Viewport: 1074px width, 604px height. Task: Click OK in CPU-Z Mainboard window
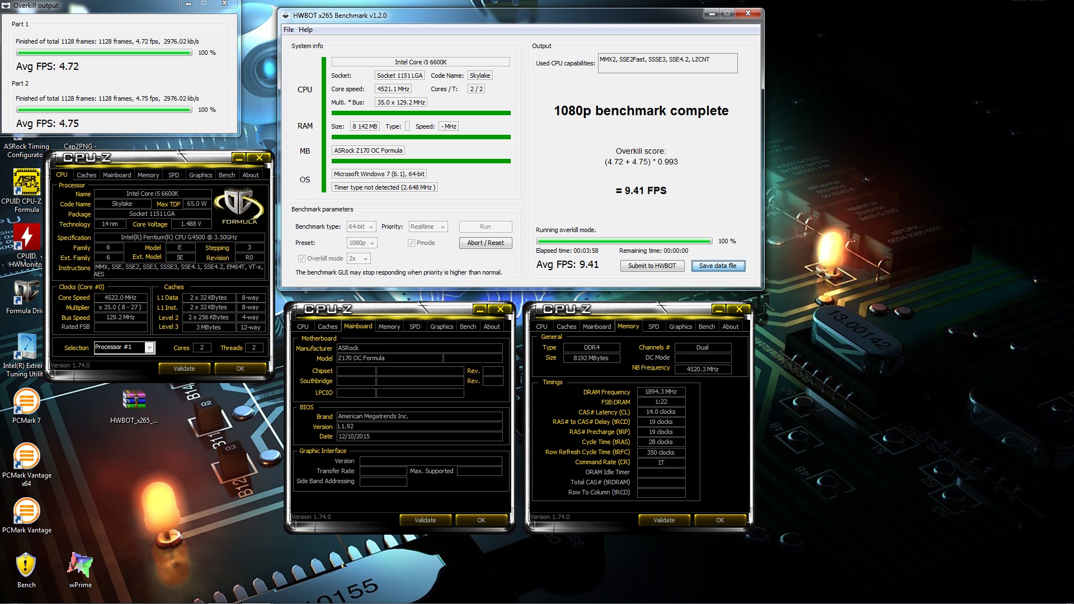point(481,521)
